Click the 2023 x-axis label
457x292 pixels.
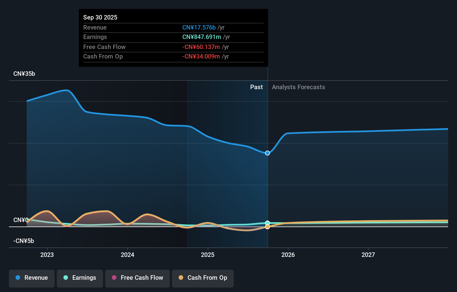[x=47, y=255]
